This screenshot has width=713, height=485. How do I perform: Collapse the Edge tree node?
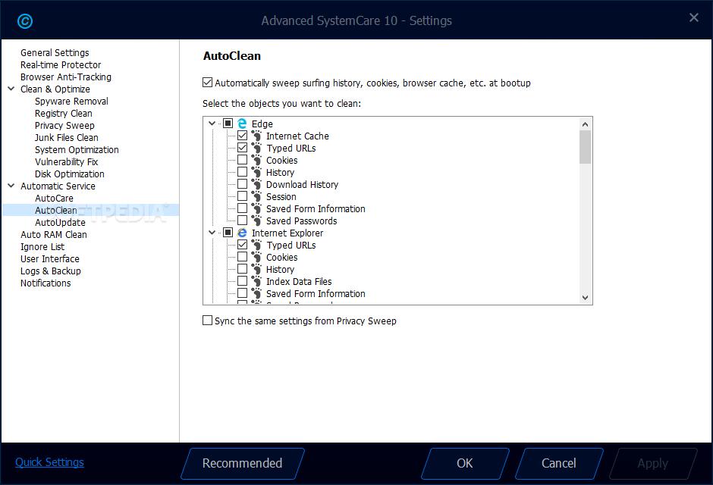tap(212, 124)
